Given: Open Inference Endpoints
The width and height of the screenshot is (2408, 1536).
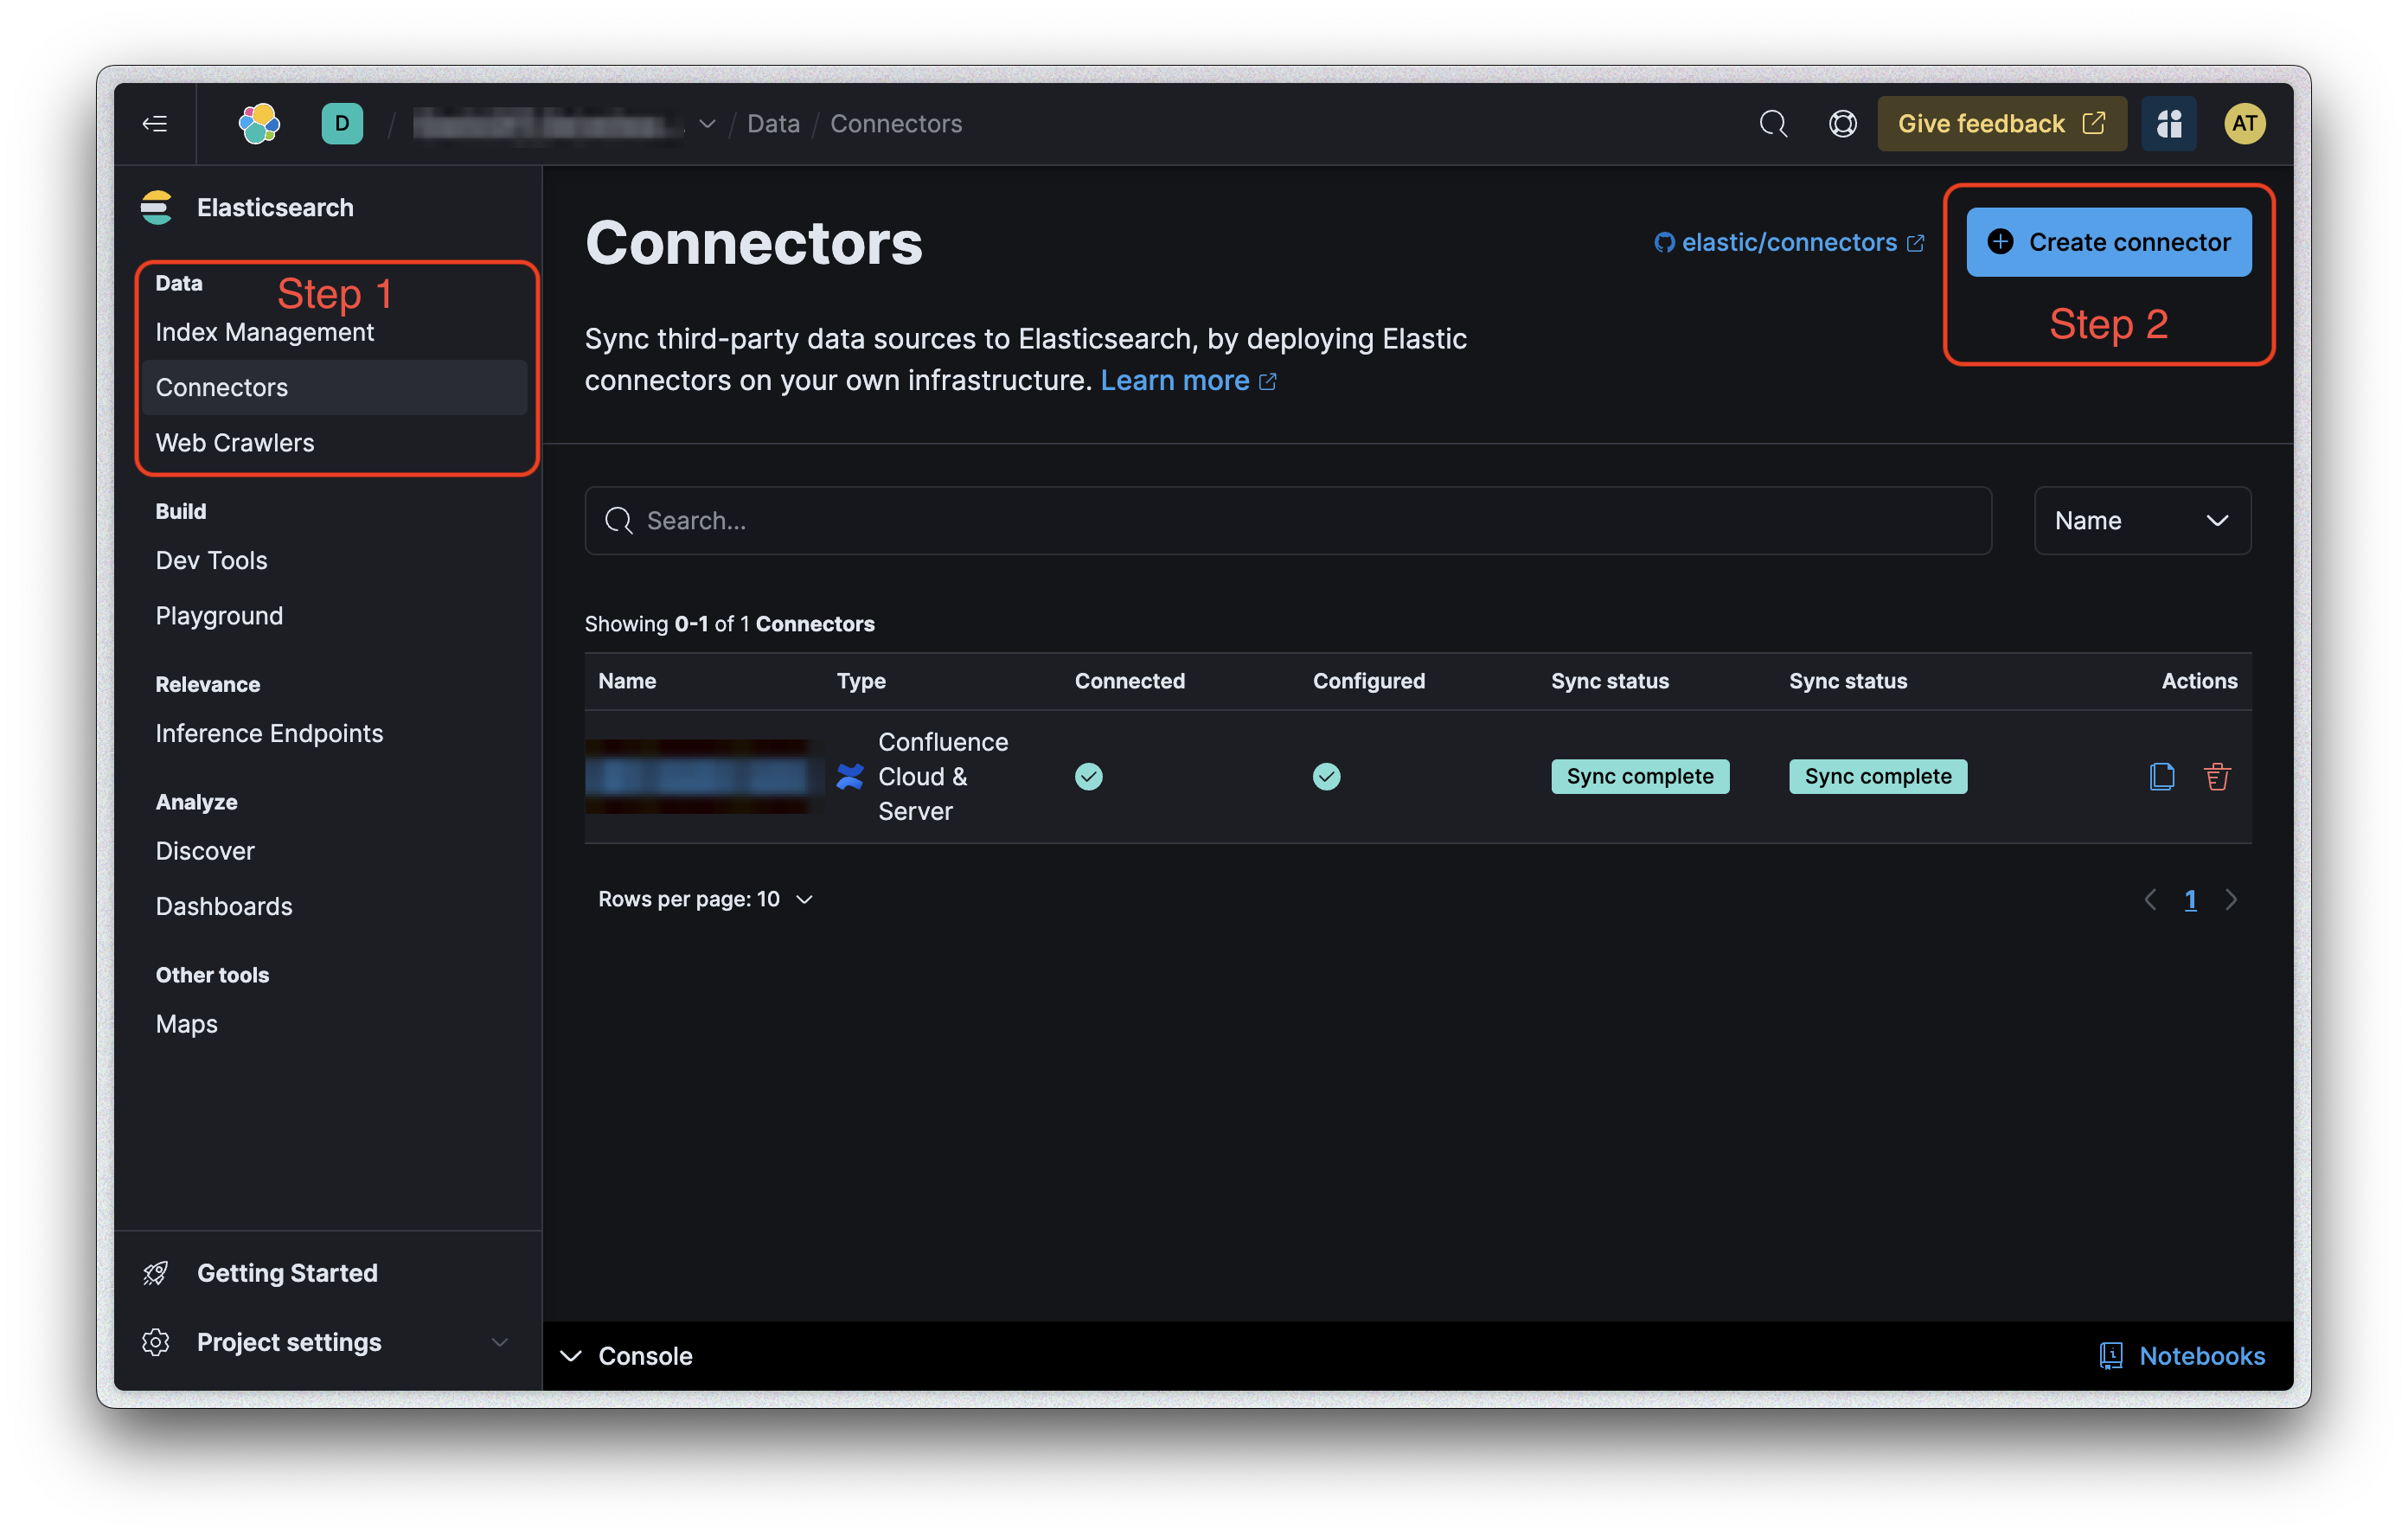Looking at the screenshot, I should 269,733.
